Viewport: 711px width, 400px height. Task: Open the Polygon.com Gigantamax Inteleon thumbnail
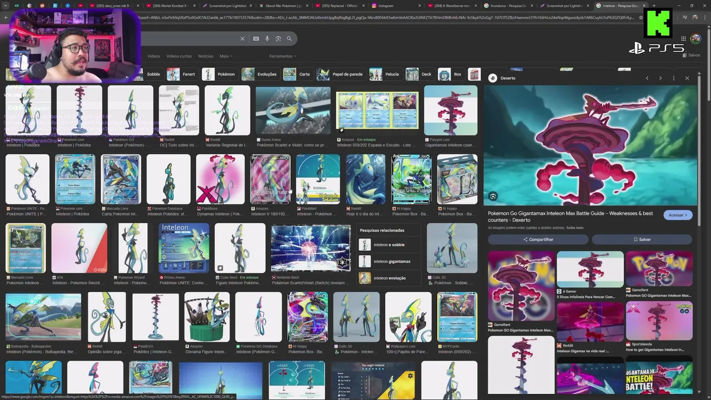(x=450, y=110)
